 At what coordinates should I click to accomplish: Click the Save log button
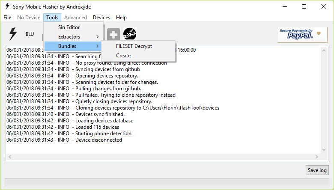[317, 170]
